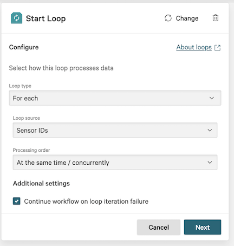This screenshot has width=234, height=246.
Task: Open the About loops link
Action: (194, 47)
